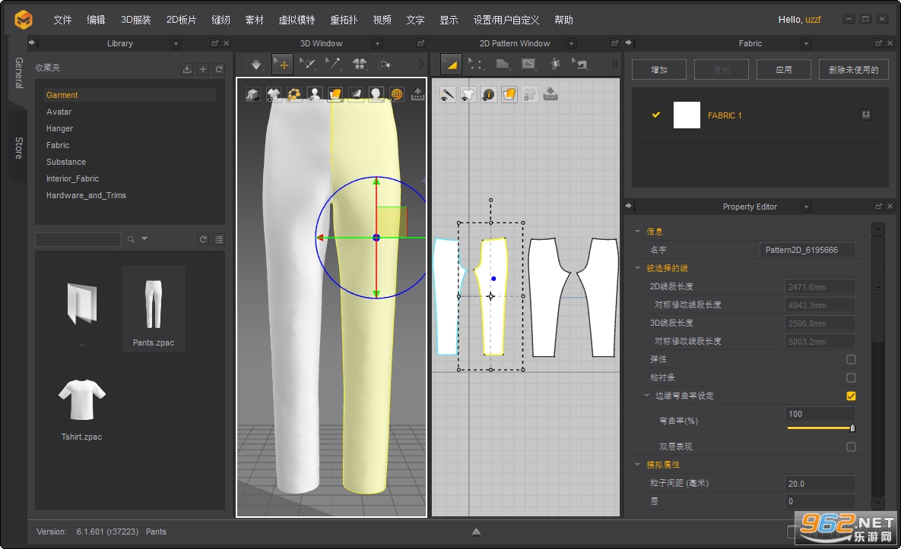Toggle library list view icon
Image resolution: width=901 pixels, height=549 pixels.
(219, 239)
